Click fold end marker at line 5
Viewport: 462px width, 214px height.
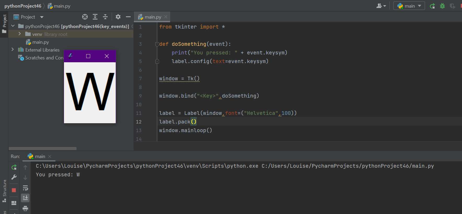[157, 61]
